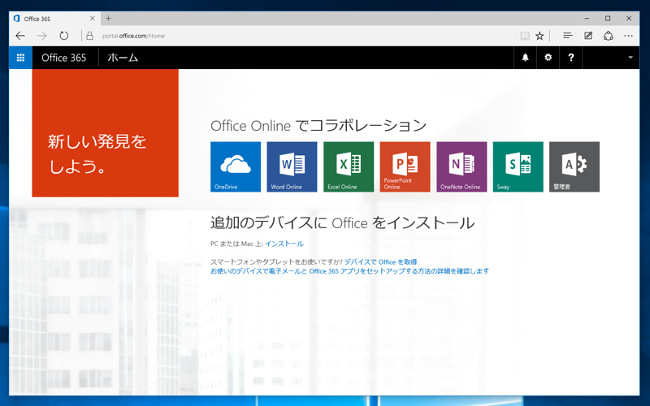Click the address bar URL portal.office.com/Home
The width and height of the screenshot is (650, 406).
coord(133,36)
